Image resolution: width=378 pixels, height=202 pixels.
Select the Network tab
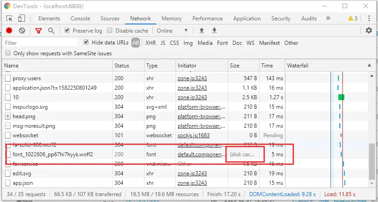pos(140,19)
